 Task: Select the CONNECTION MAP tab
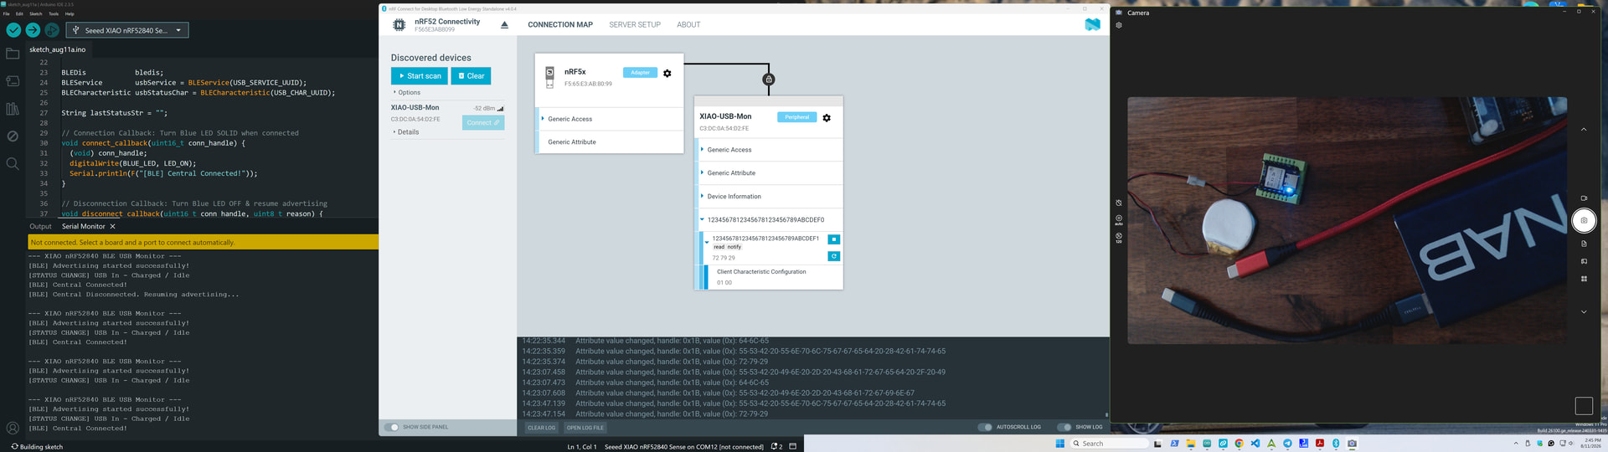(560, 24)
